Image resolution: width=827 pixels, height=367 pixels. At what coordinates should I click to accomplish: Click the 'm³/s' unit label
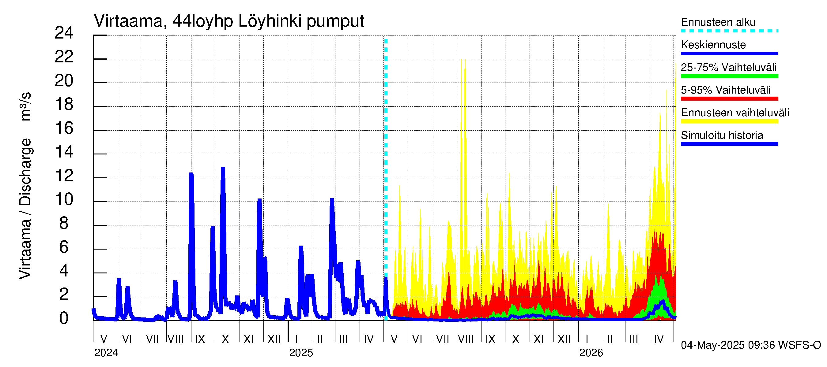(x=25, y=106)
